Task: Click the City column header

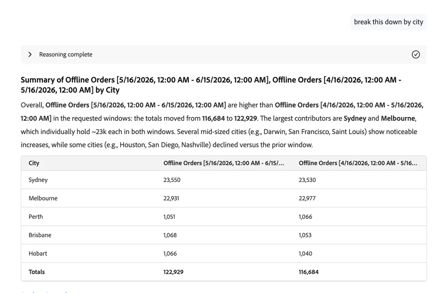Action: tap(34, 163)
